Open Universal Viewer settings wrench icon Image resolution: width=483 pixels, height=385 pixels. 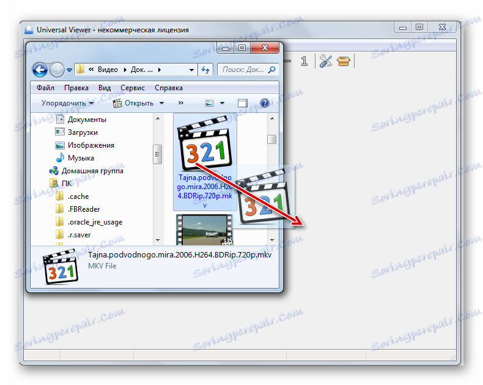click(x=326, y=61)
